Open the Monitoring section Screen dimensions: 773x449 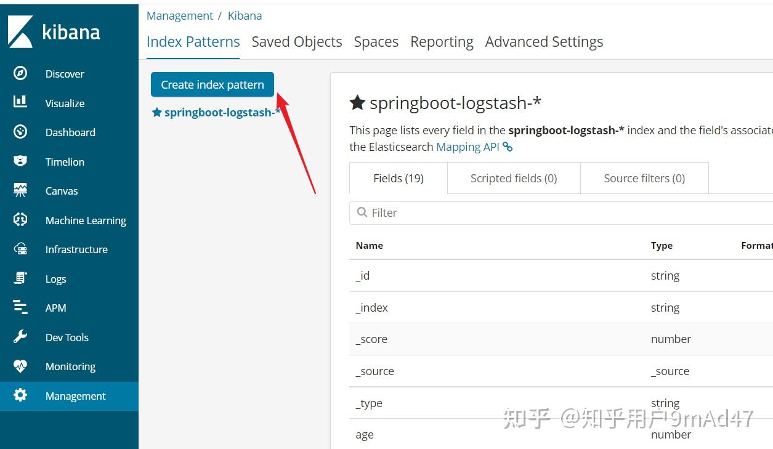[71, 366]
